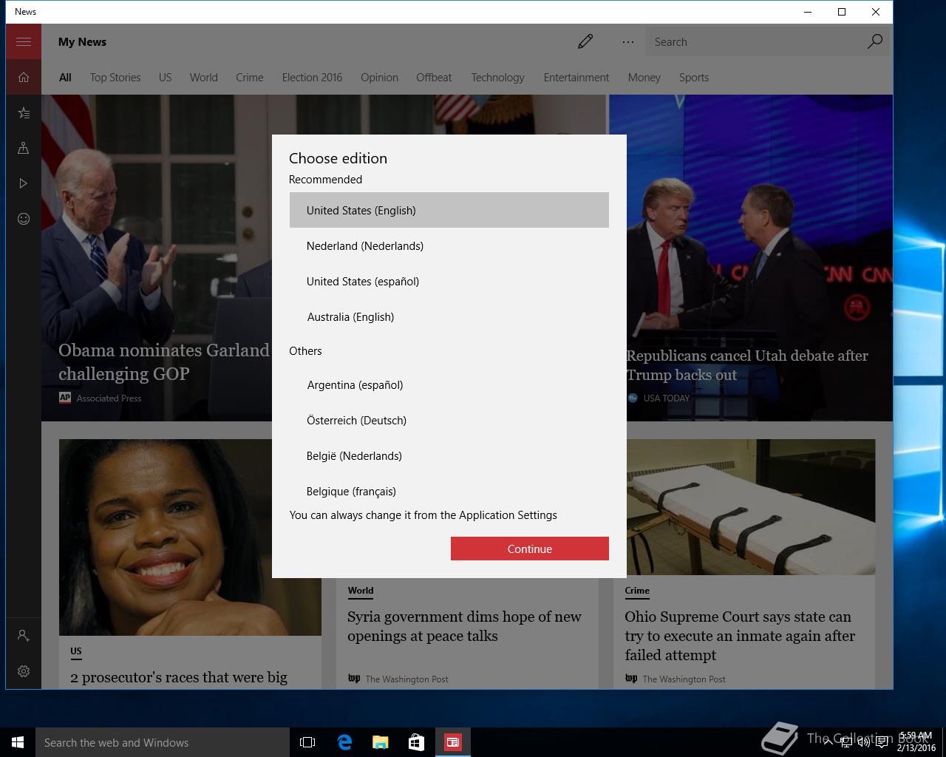Switch to Election 2016 tab

click(312, 77)
